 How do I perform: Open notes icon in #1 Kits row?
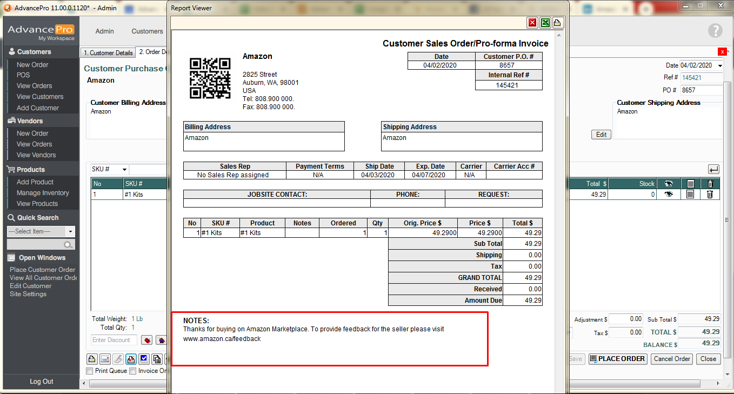pyautogui.click(x=690, y=195)
